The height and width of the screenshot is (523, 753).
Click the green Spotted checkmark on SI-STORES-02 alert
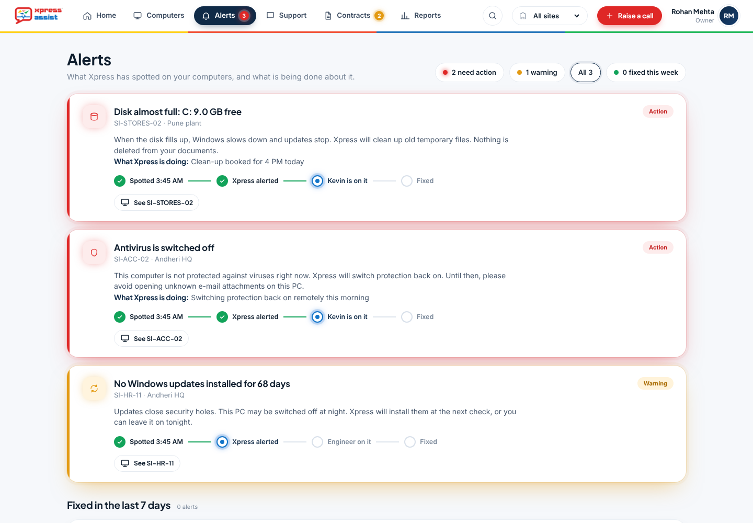click(120, 181)
